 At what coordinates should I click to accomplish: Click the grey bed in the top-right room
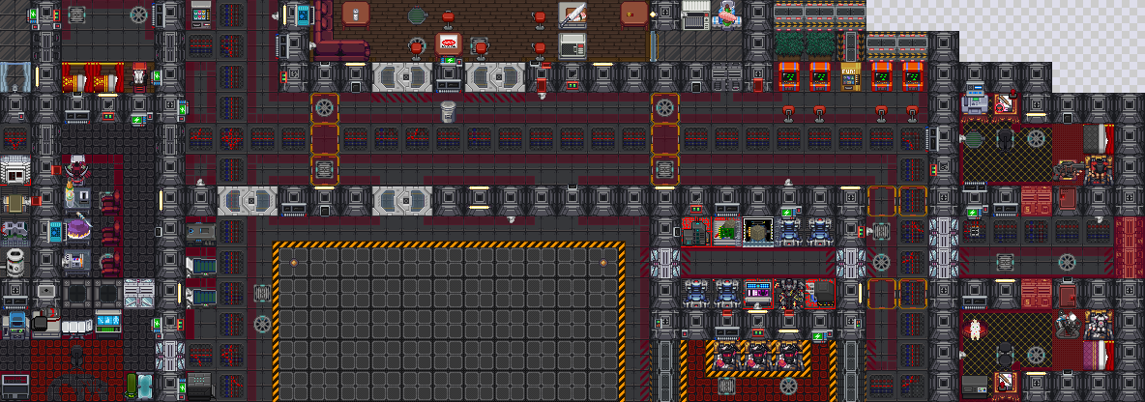(x=1099, y=138)
